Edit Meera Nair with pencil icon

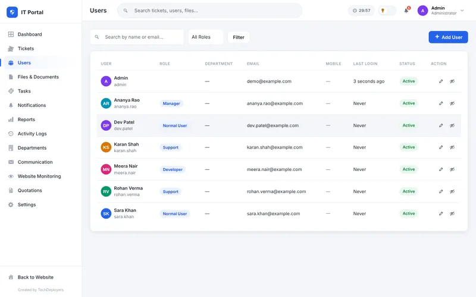[441, 169]
